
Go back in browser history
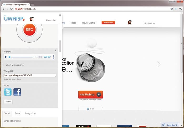pyautogui.click(x=3, y=9)
